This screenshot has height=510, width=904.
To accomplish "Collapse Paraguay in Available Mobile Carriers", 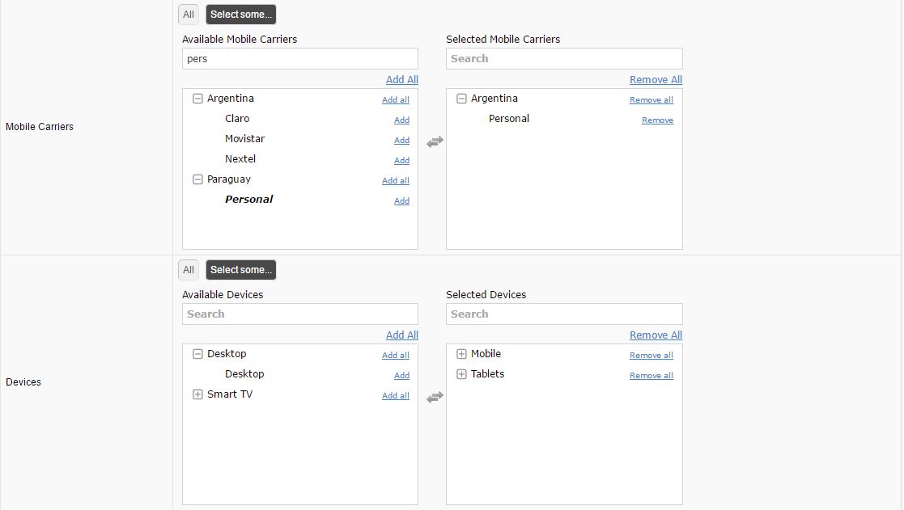I will click(x=197, y=179).
